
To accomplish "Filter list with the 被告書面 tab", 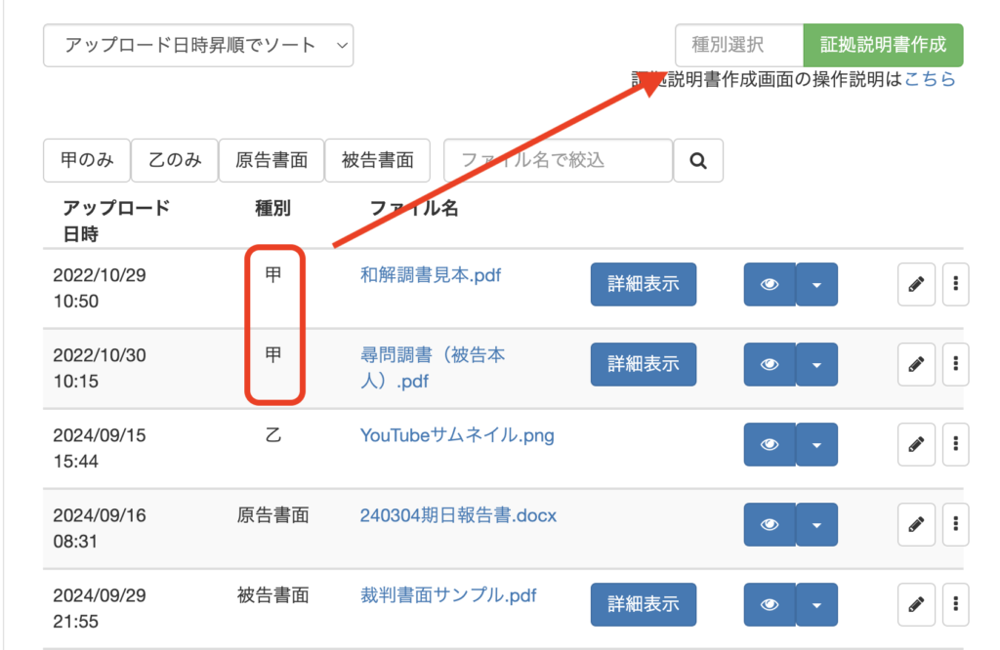I will 377,160.
